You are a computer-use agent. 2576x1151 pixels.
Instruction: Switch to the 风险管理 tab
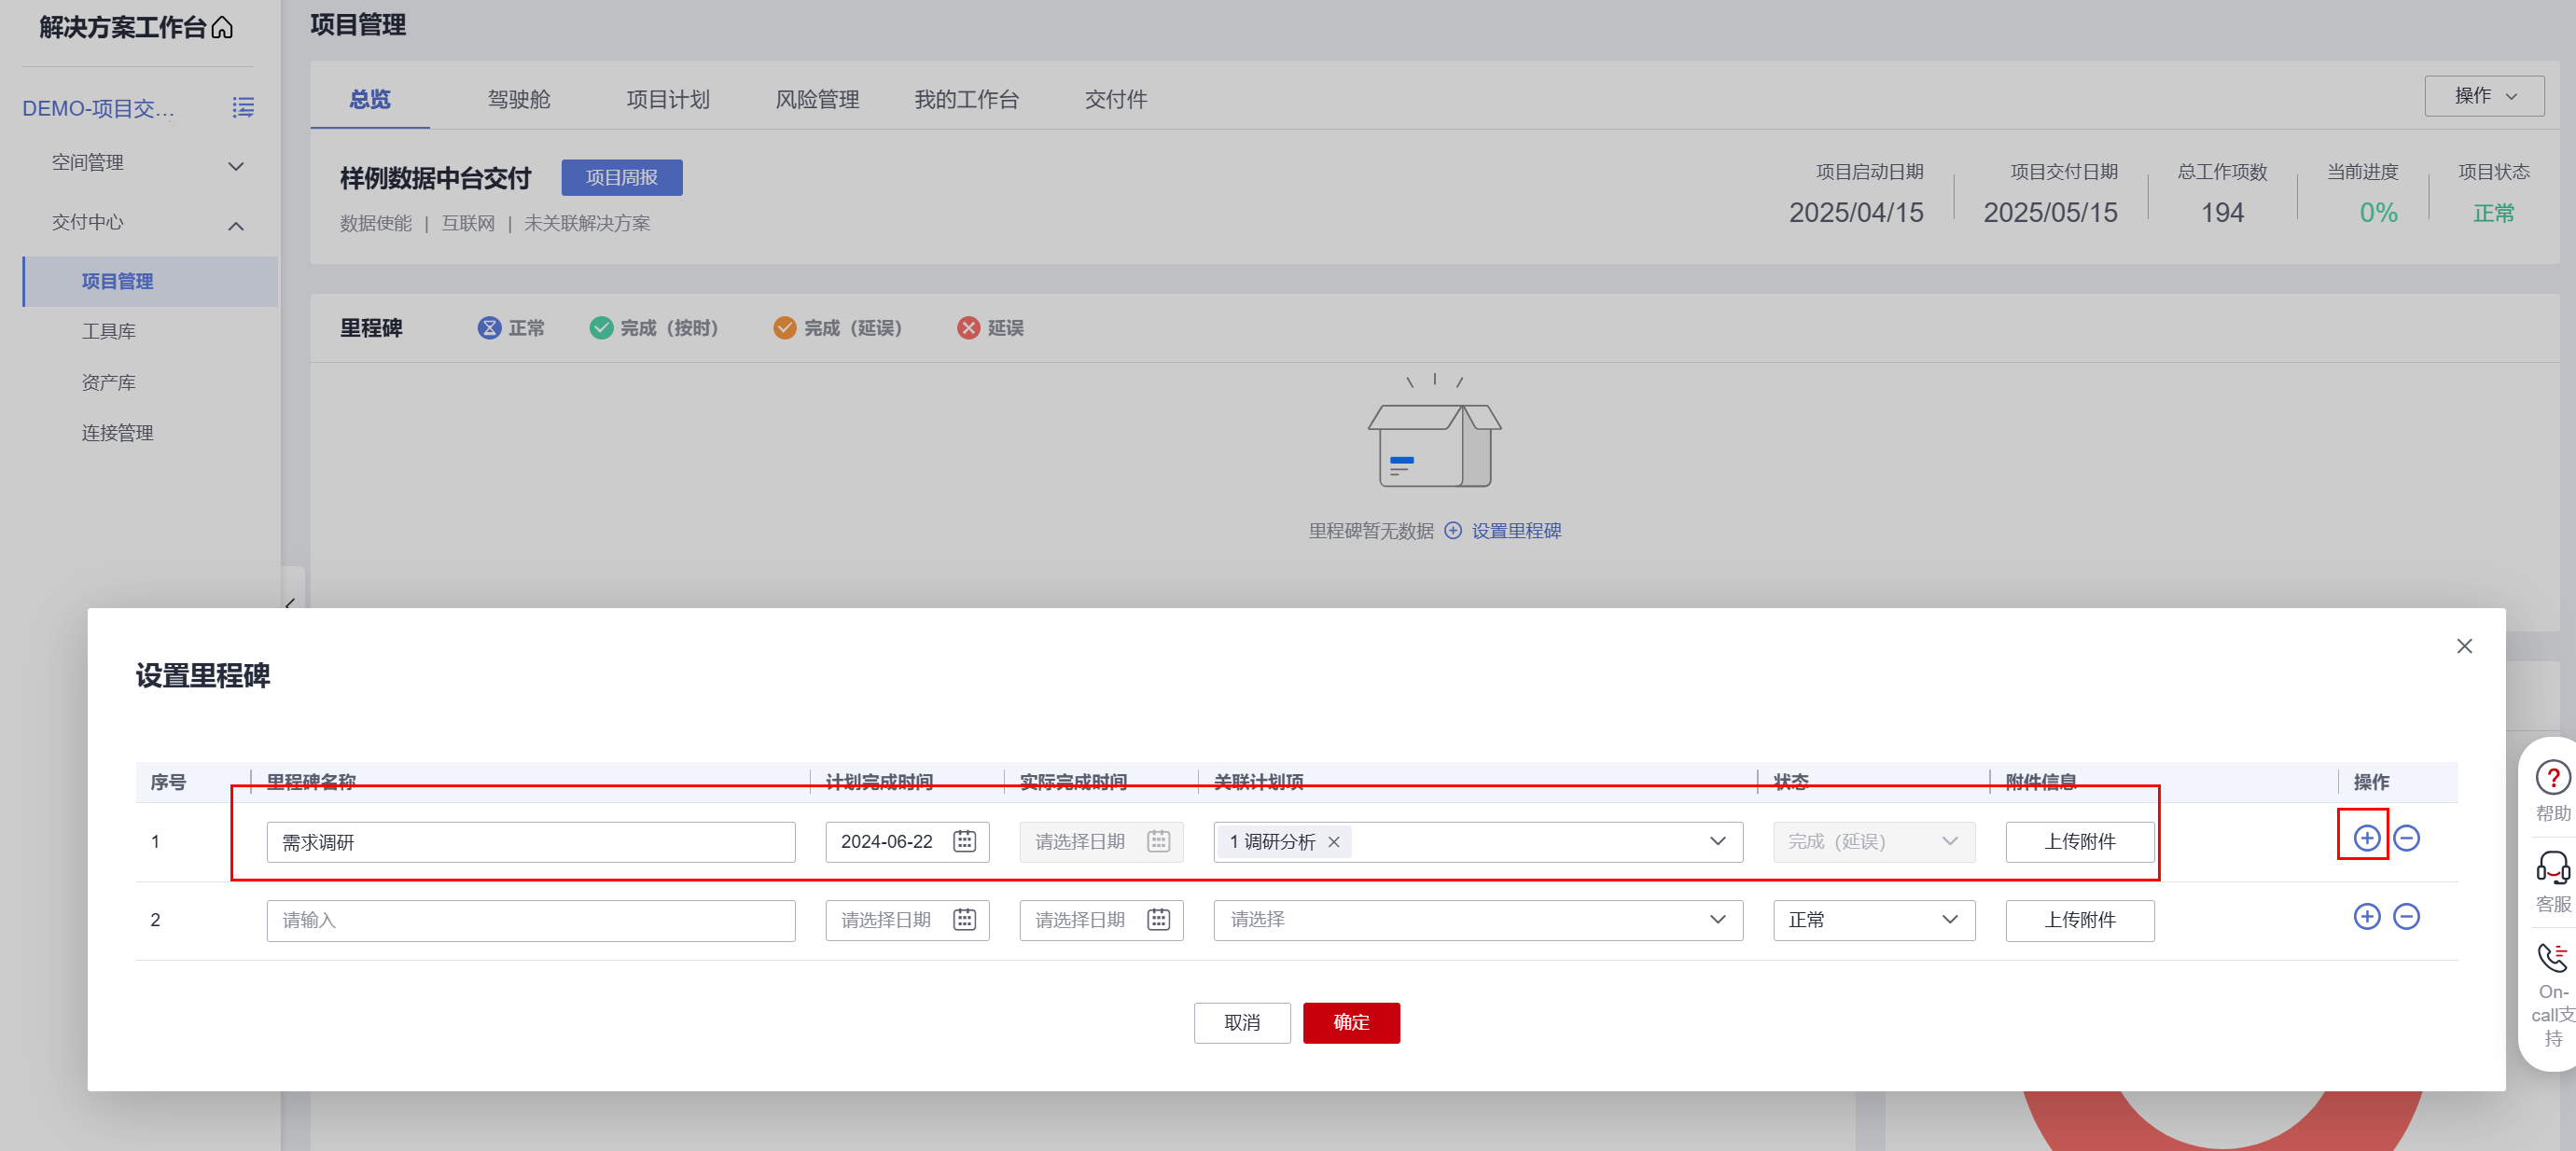tap(817, 99)
